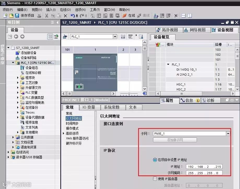Click the Upload from device icon

coord(105,15)
